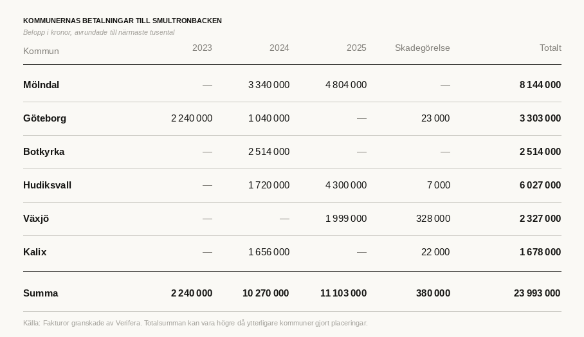Select the Hudiksvall row label

click(x=47, y=185)
